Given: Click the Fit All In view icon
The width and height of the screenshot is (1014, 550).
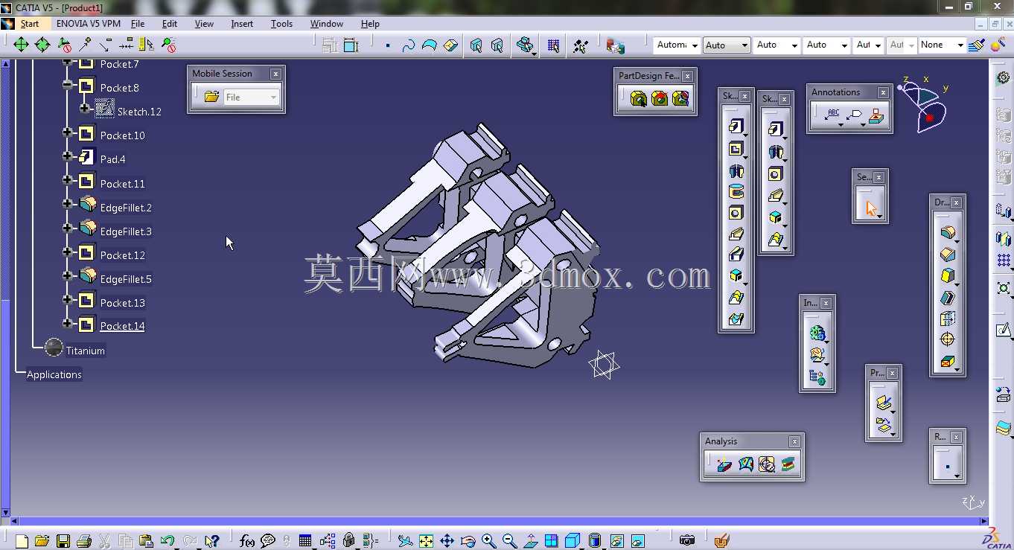Looking at the screenshot, I should click(426, 541).
